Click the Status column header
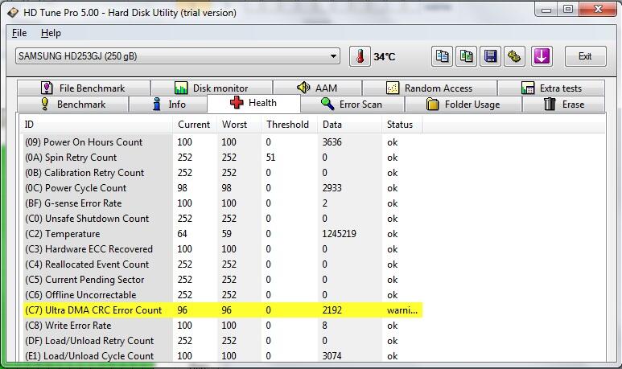This screenshot has width=622, height=369. (402, 125)
